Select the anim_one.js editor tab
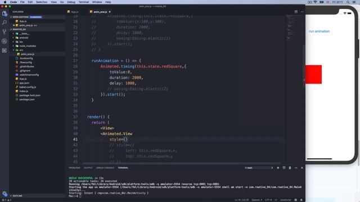Screen dimensions: 360x202 pyautogui.click(x=100, y=12)
